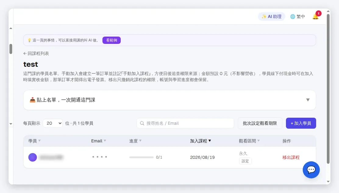Screen dimensions: 339x193
Task: Click the masked **** email cell
Action: tap(99, 157)
